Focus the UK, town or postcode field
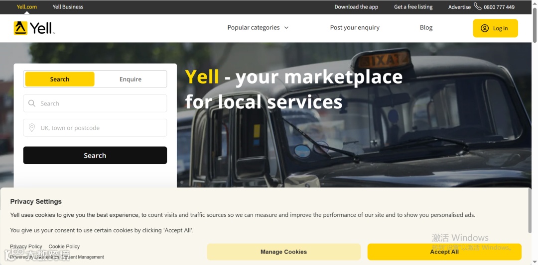 95,128
